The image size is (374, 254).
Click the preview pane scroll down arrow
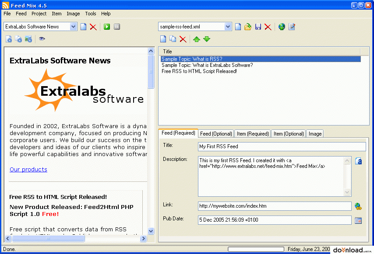coord(151,231)
